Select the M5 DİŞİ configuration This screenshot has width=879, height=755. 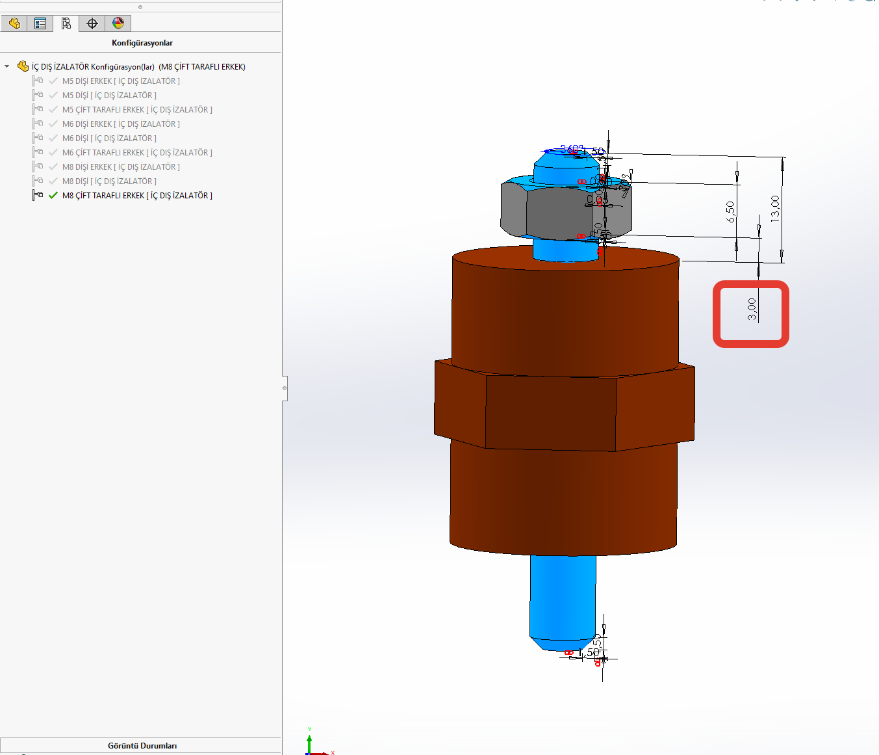coord(109,95)
